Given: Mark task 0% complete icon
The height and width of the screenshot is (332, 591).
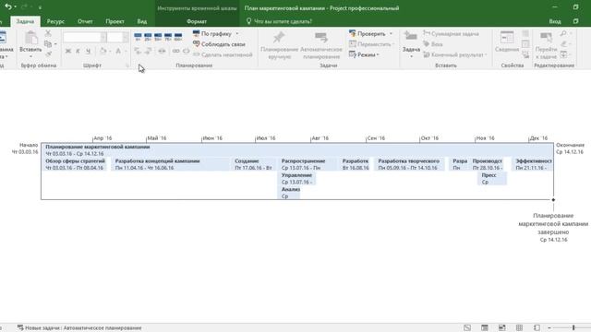Looking at the screenshot, I should pyautogui.click(x=138, y=37).
